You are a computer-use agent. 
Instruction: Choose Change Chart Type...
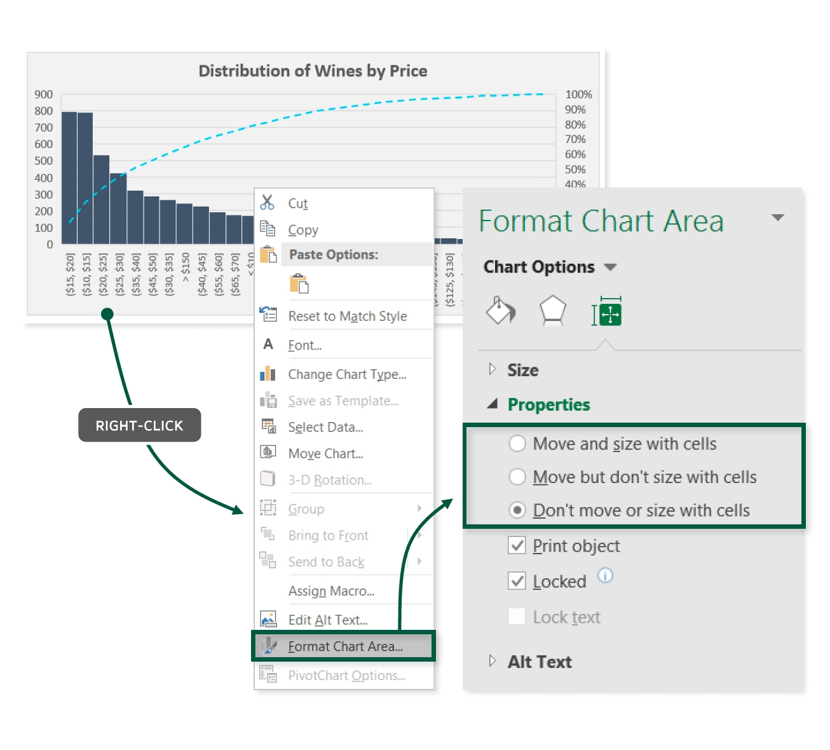click(344, 374)
